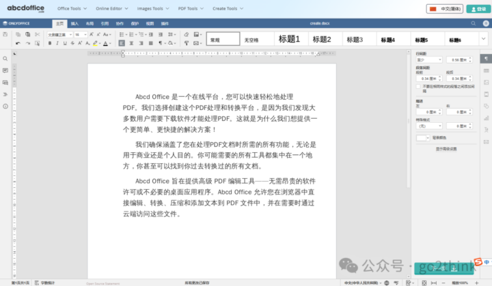Click the decrease indent icon
Screen dimensions: 492x286
[151, 35]
